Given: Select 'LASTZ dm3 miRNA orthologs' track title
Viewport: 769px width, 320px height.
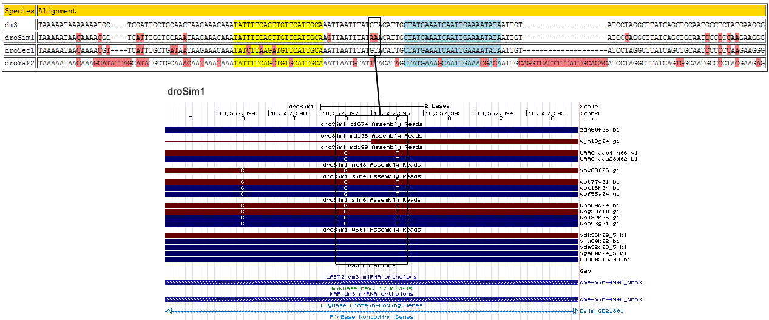Looking at the screenshot, I should coord(371,277).
